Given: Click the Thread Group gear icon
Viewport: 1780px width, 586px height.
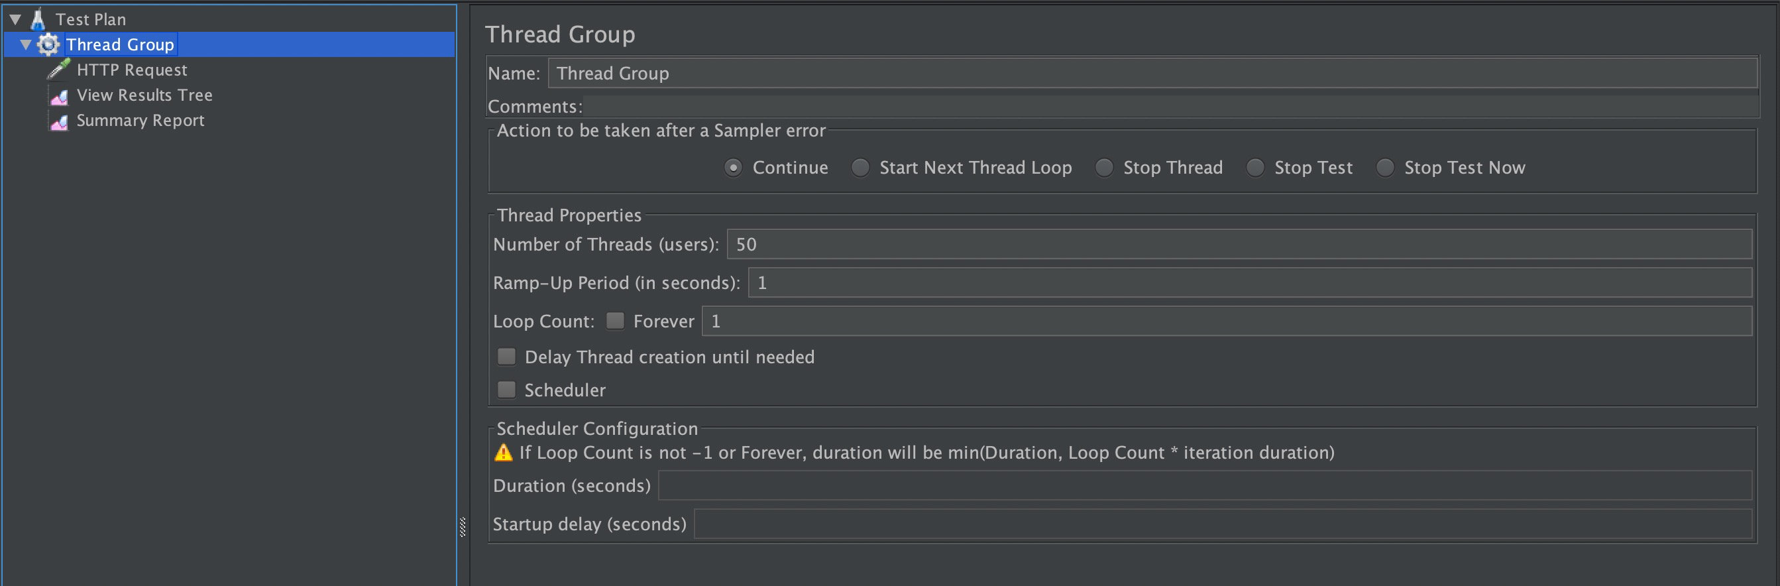Looking at the screenshot, I should click(x=48, y=45).
